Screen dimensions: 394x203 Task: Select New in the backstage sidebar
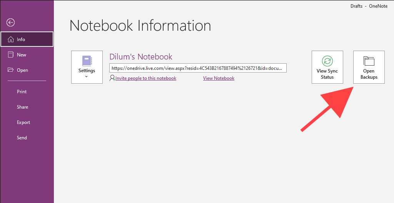27,54
